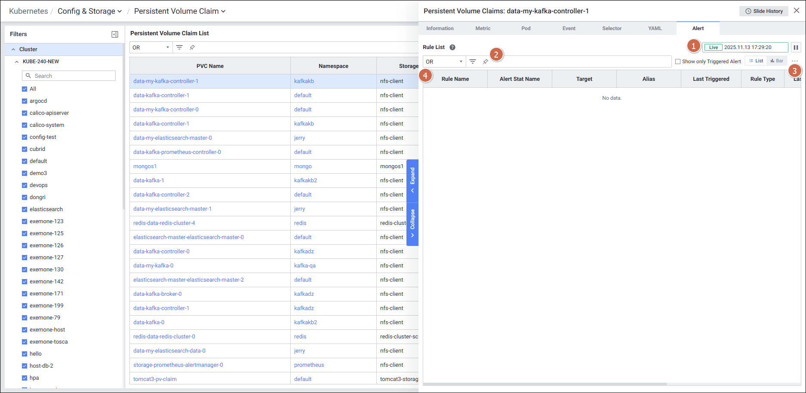Click the filter icon in Rule List toolbar

(x=473, y=61)
